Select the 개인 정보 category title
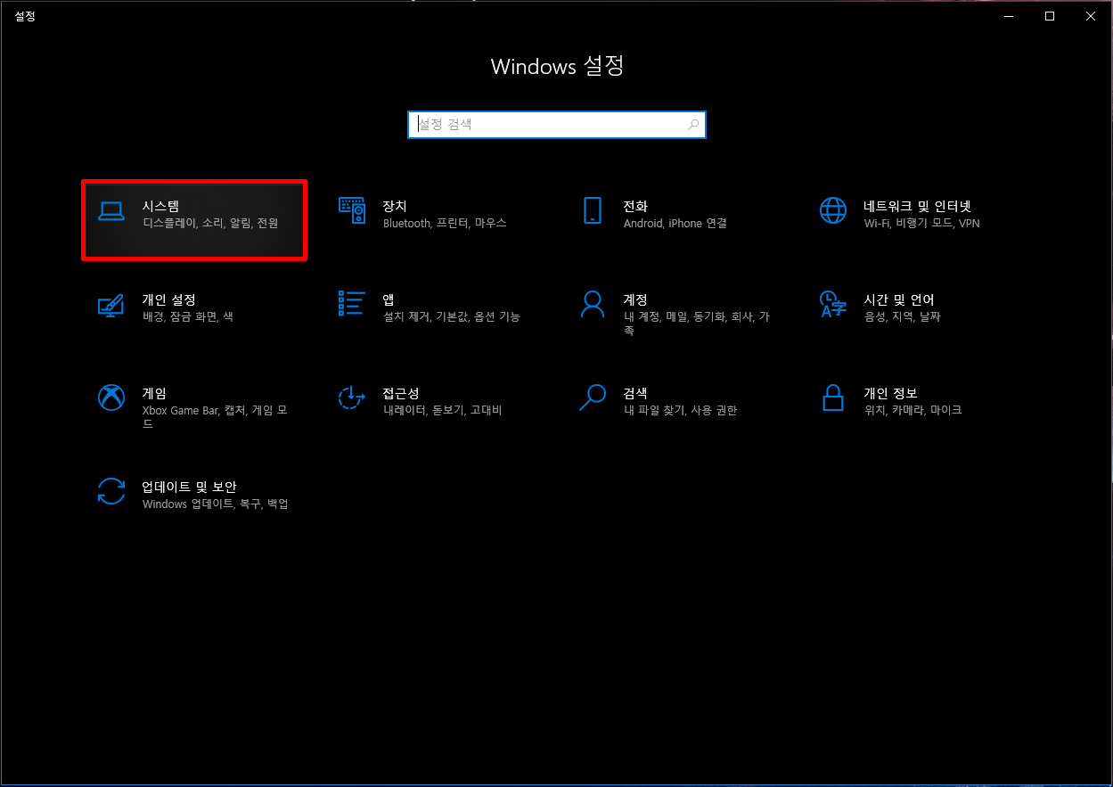The width and height of the screenshot is (1113, 787). click(x=890, y=393)
